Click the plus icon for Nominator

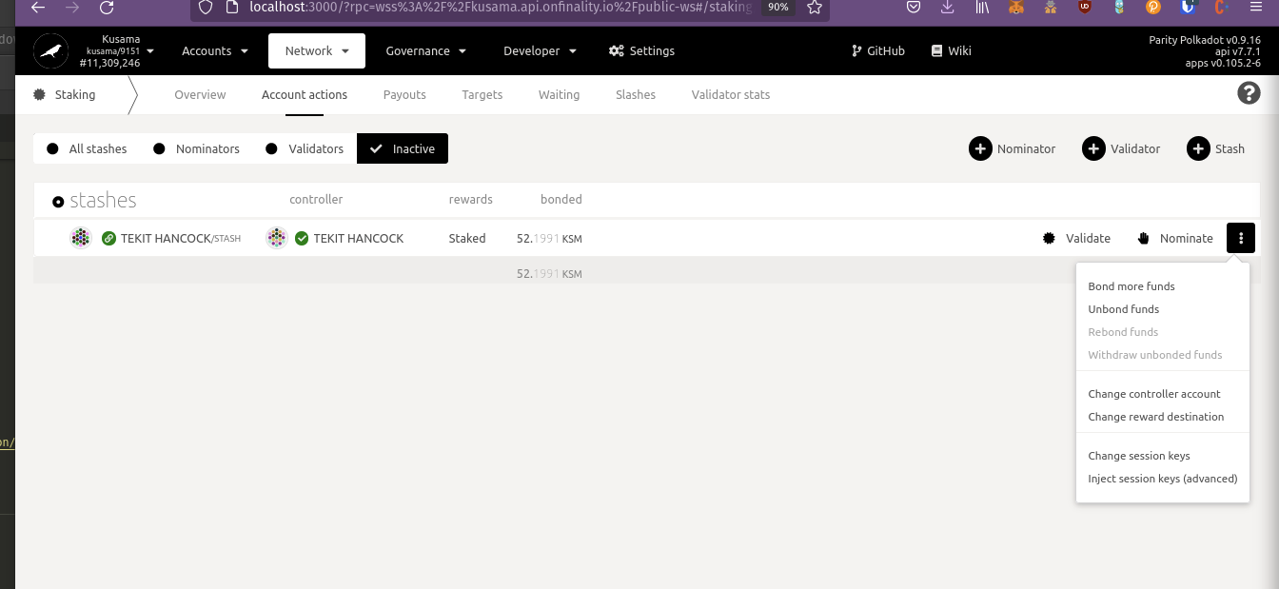(980, 148)
